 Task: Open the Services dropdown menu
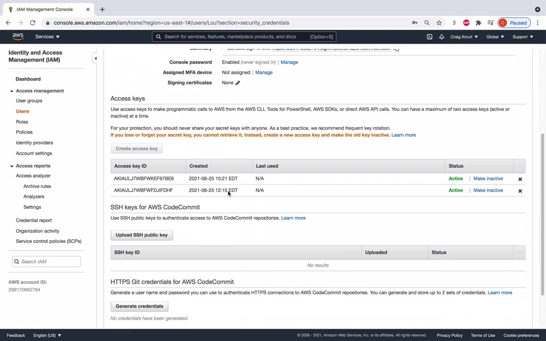tap(47, 36)
